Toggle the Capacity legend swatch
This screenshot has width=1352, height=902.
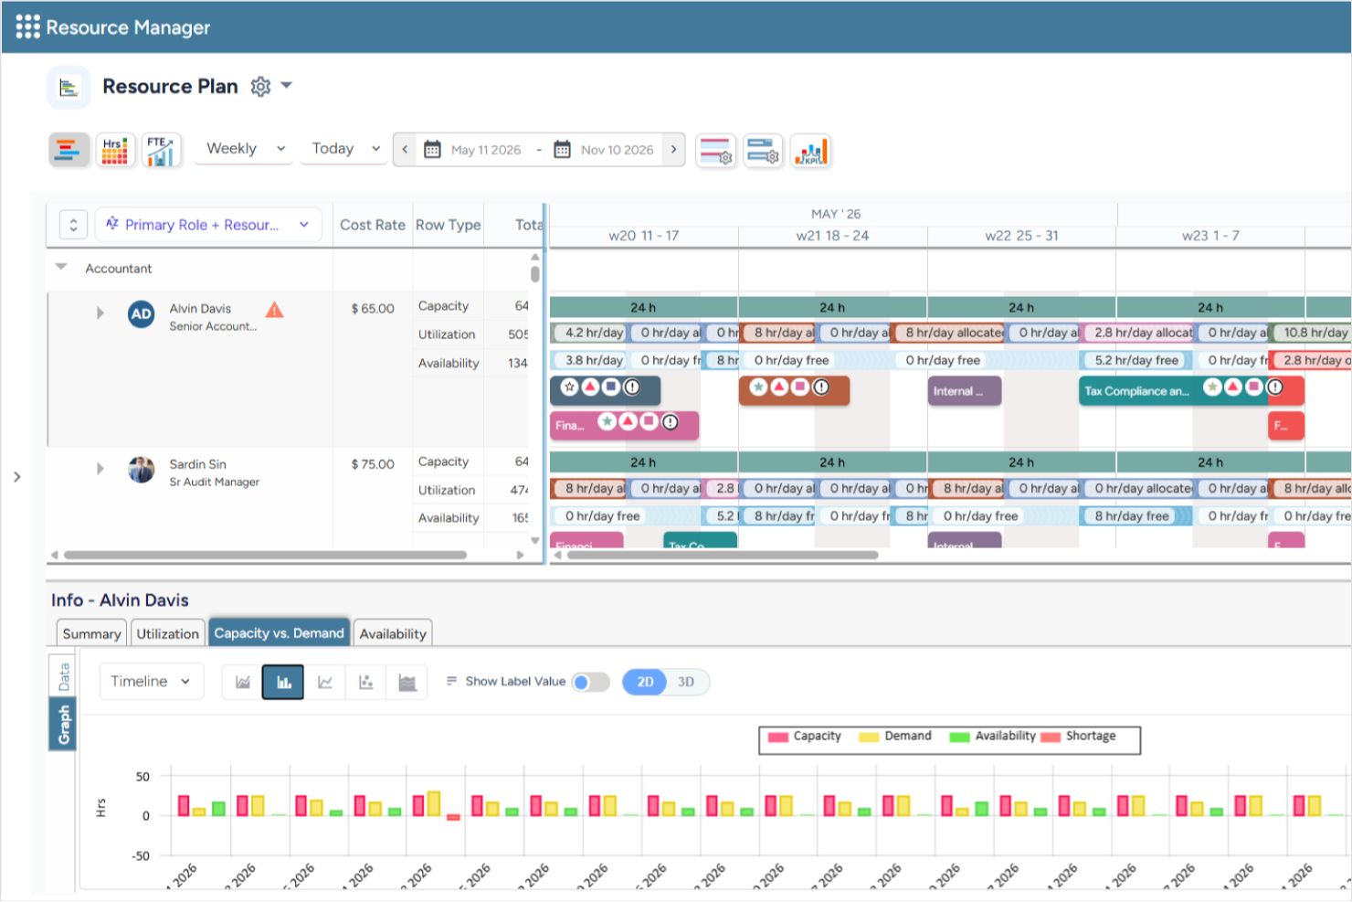tap(777, 738)
